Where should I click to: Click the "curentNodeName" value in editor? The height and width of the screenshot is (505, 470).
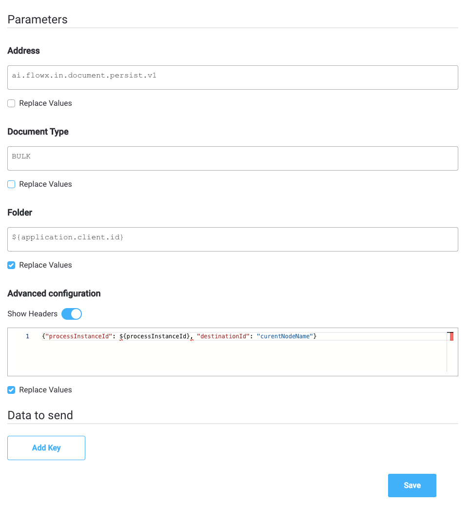[285, 336]
